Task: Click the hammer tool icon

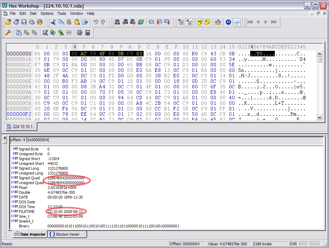Action: [x=8, y=33]
